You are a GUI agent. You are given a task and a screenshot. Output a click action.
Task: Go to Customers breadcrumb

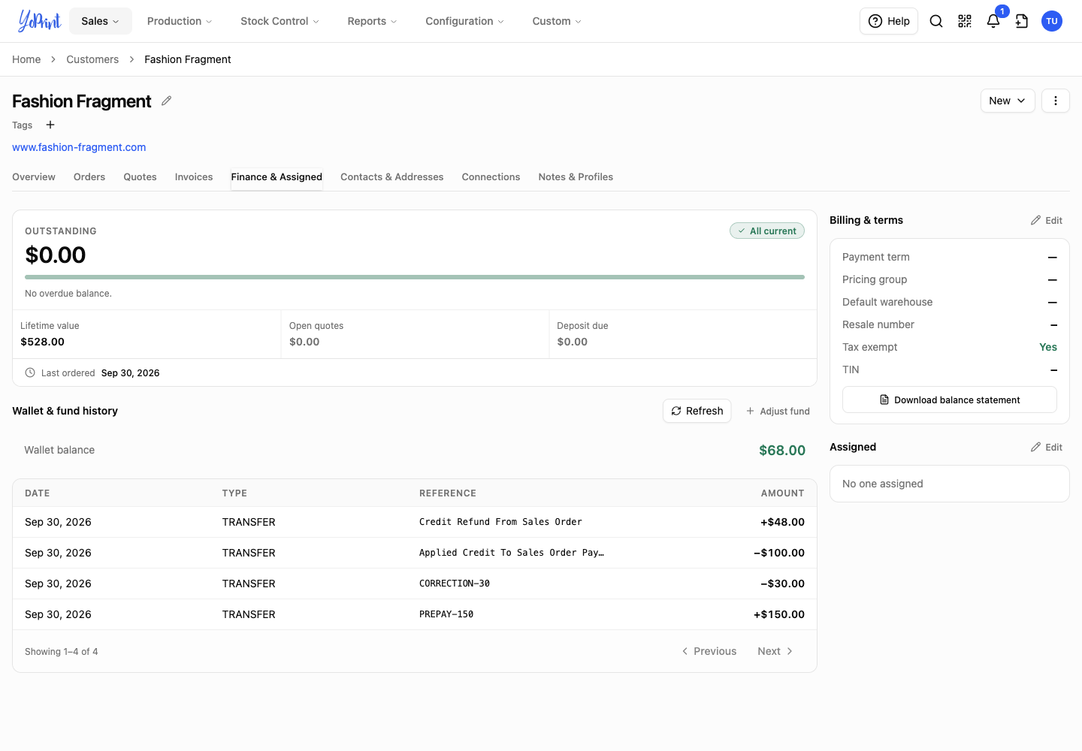(x=92, y=59)
